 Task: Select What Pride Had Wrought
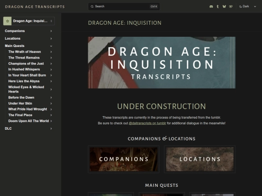click(28, 109)
